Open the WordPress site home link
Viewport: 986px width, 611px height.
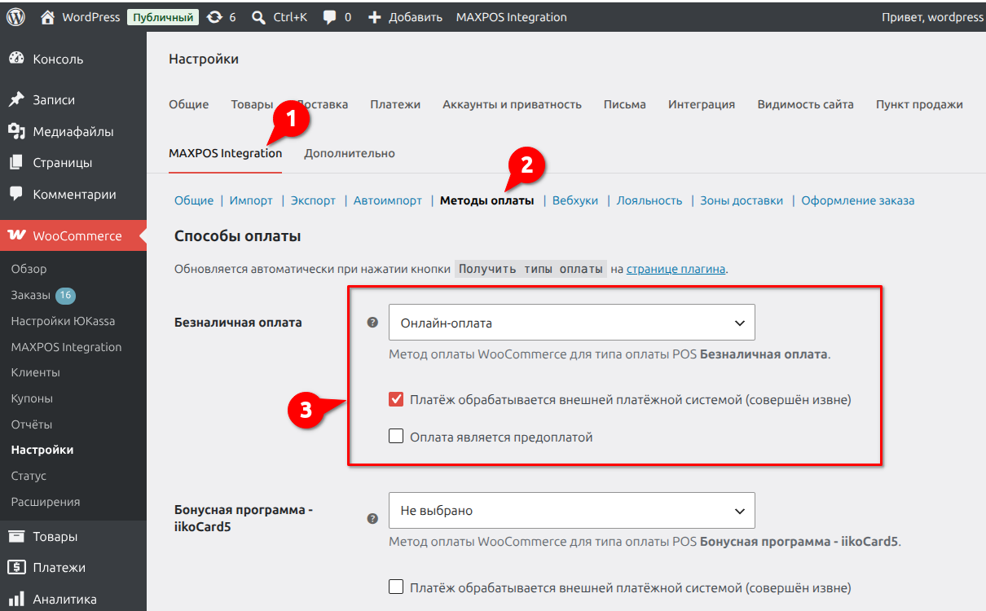pos(80,16)
